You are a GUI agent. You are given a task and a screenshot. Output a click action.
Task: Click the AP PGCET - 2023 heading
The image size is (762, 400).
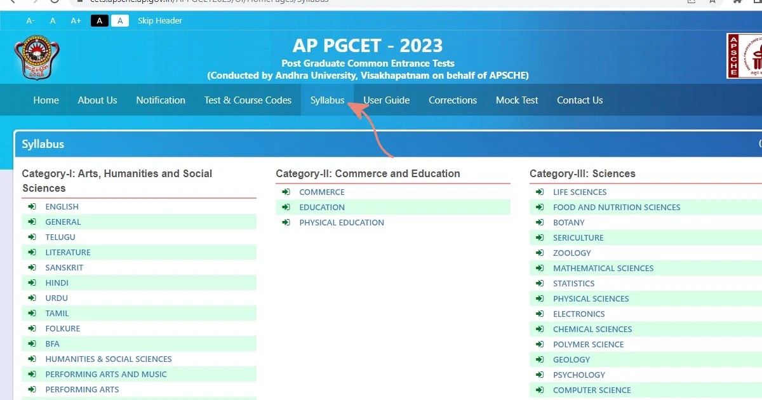tap(368, 46)
